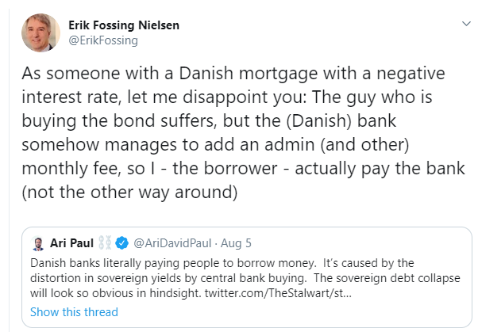Click Ari Paul's small avatar
Screen dimensions: 478x332
[x=38, y=243]
